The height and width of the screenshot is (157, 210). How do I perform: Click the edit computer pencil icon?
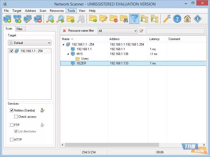(x=28, y=19)
